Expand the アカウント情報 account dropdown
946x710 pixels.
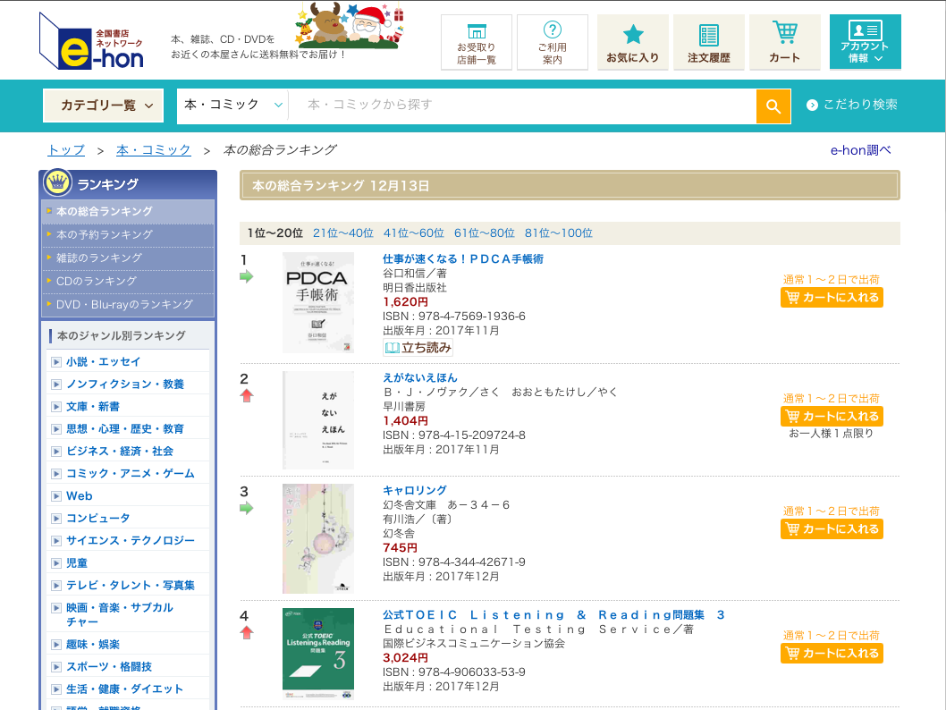865,42
